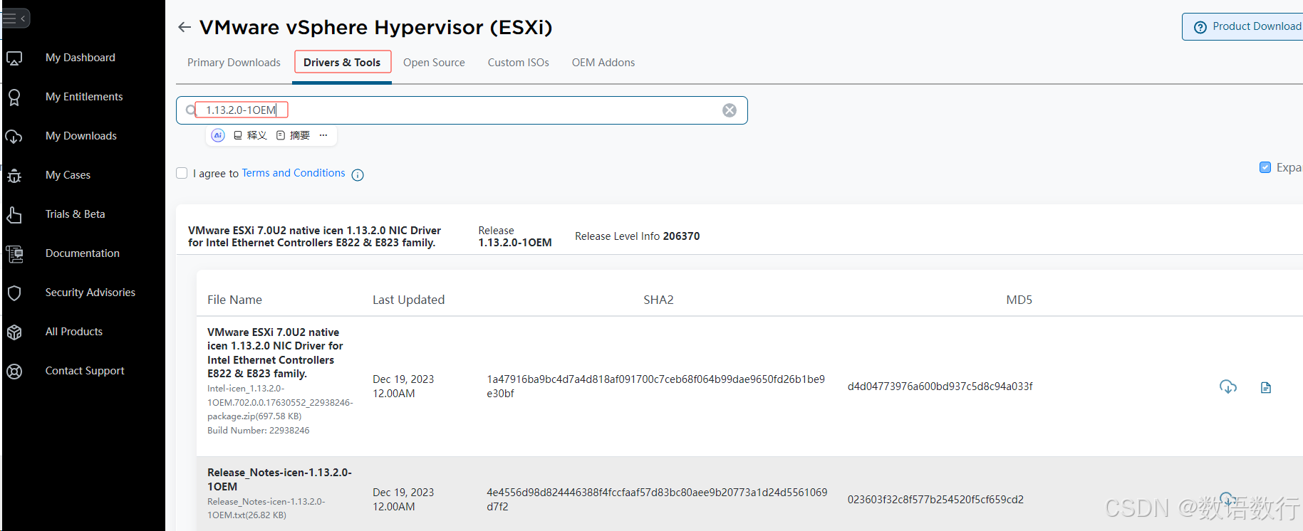Click SHA2 hash starting 1a47916ba9bc
Screen dimensions: 1303x531
[x=655, y=386]
